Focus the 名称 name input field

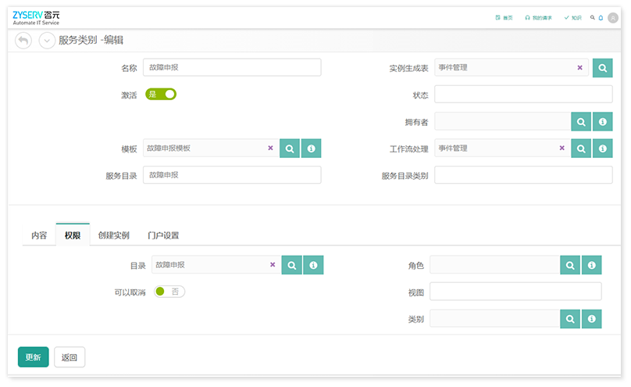(232, 67)
